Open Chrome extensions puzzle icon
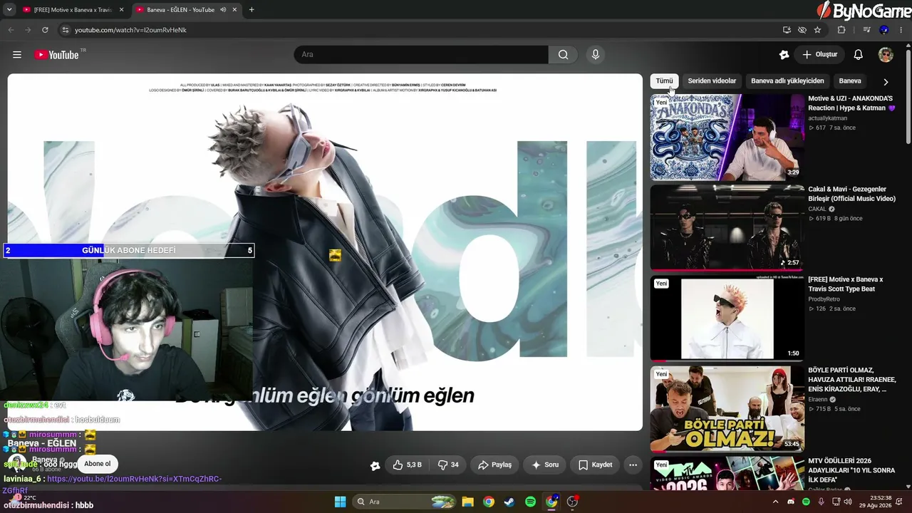 coord(841,30)
